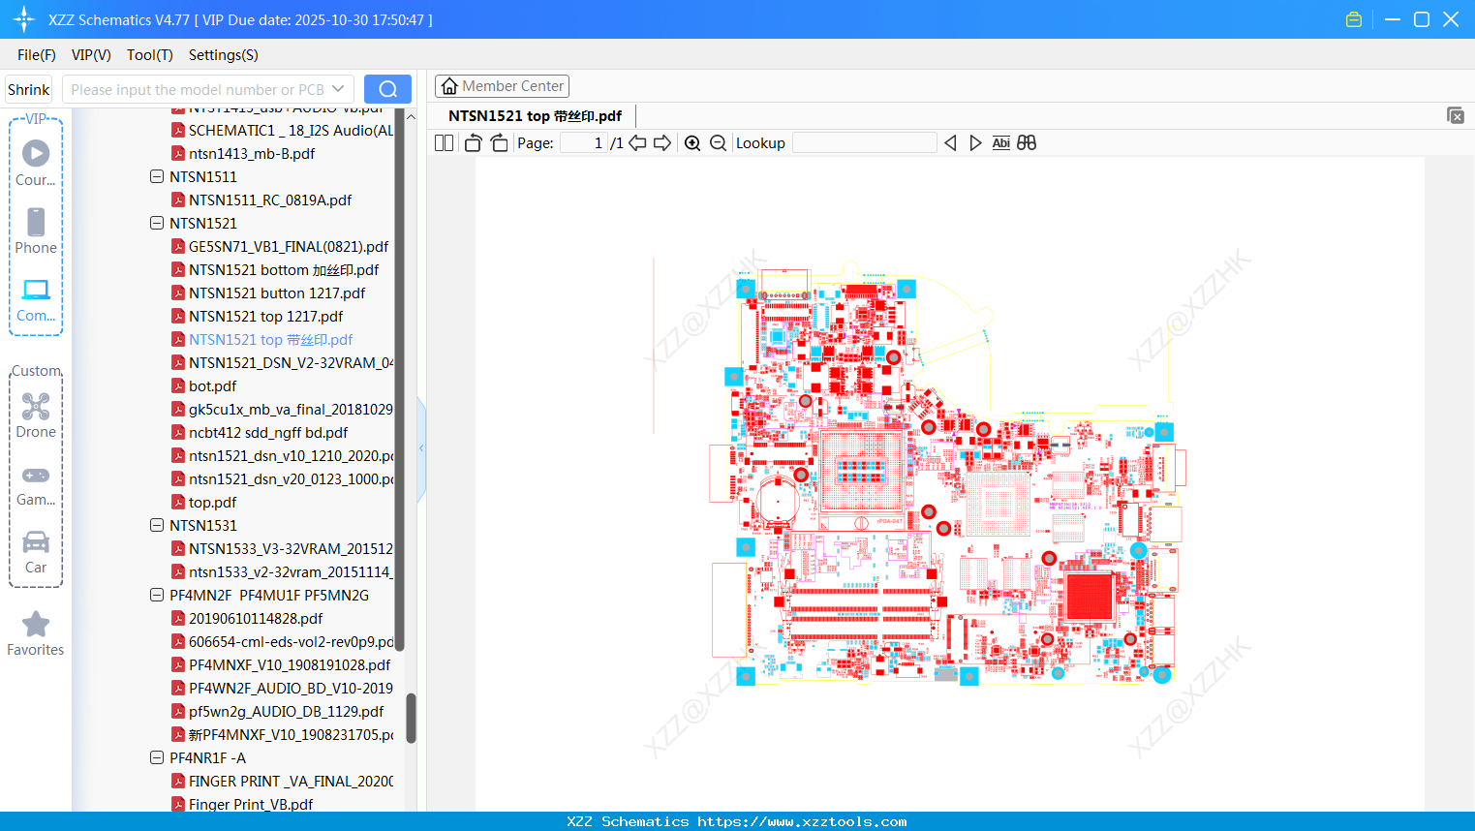Collapse the PF4NR1F -A folder
1475x831 pixels.
coord(157,758)
